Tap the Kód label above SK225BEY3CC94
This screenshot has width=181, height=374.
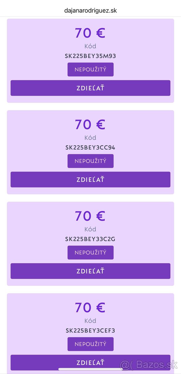click(x=90, y=138)
